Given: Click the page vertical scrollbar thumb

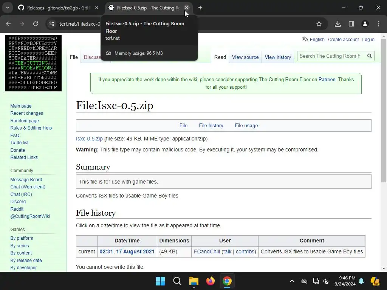Looking at the screenshot, I should 384,111.
